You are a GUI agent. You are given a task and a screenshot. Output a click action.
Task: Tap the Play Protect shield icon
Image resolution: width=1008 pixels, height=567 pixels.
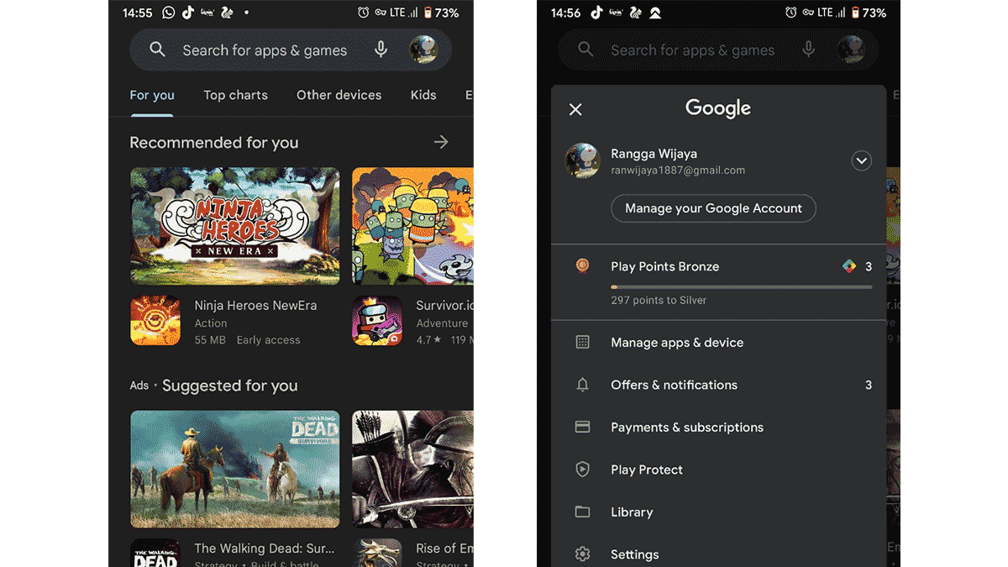click(582, 470)
